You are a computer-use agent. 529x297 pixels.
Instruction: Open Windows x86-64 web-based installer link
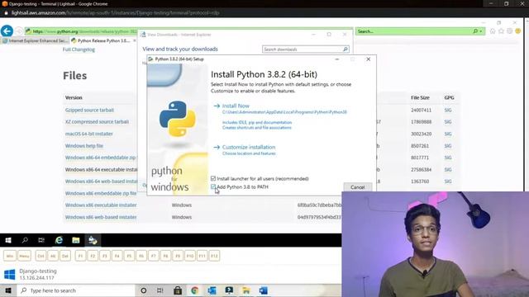coord(101,181)
